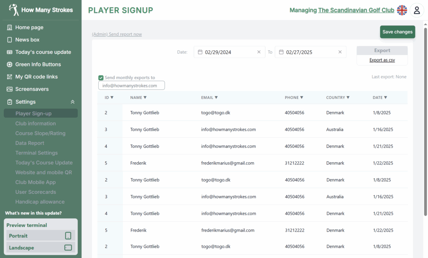Open Club Mobile App settings
428x258 pixels.
36,182
